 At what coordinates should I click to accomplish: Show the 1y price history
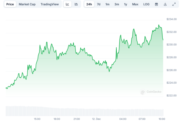126,4
